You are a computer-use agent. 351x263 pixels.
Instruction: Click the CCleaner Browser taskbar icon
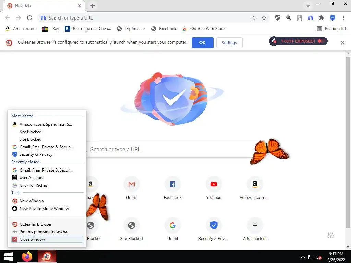(x=47, y=256)
